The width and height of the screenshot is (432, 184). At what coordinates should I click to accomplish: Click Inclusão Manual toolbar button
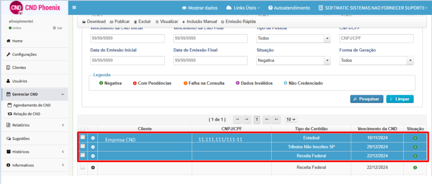click(x=199, y=21)
